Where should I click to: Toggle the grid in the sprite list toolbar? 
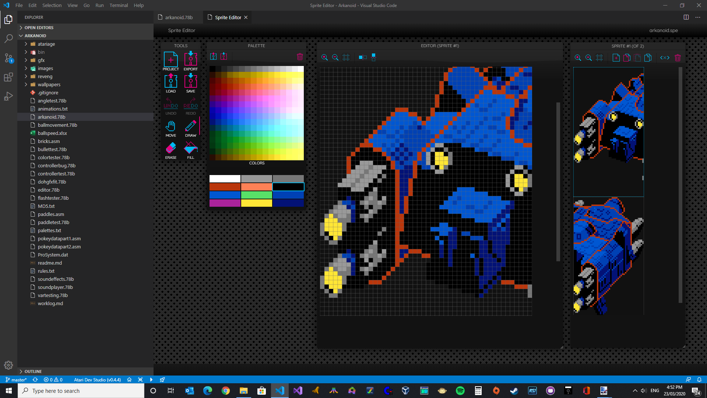click(599, 58)
